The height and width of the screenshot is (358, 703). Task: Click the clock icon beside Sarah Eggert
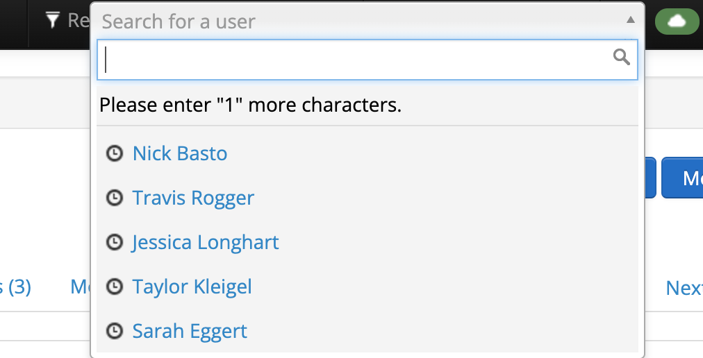(115, 331)
